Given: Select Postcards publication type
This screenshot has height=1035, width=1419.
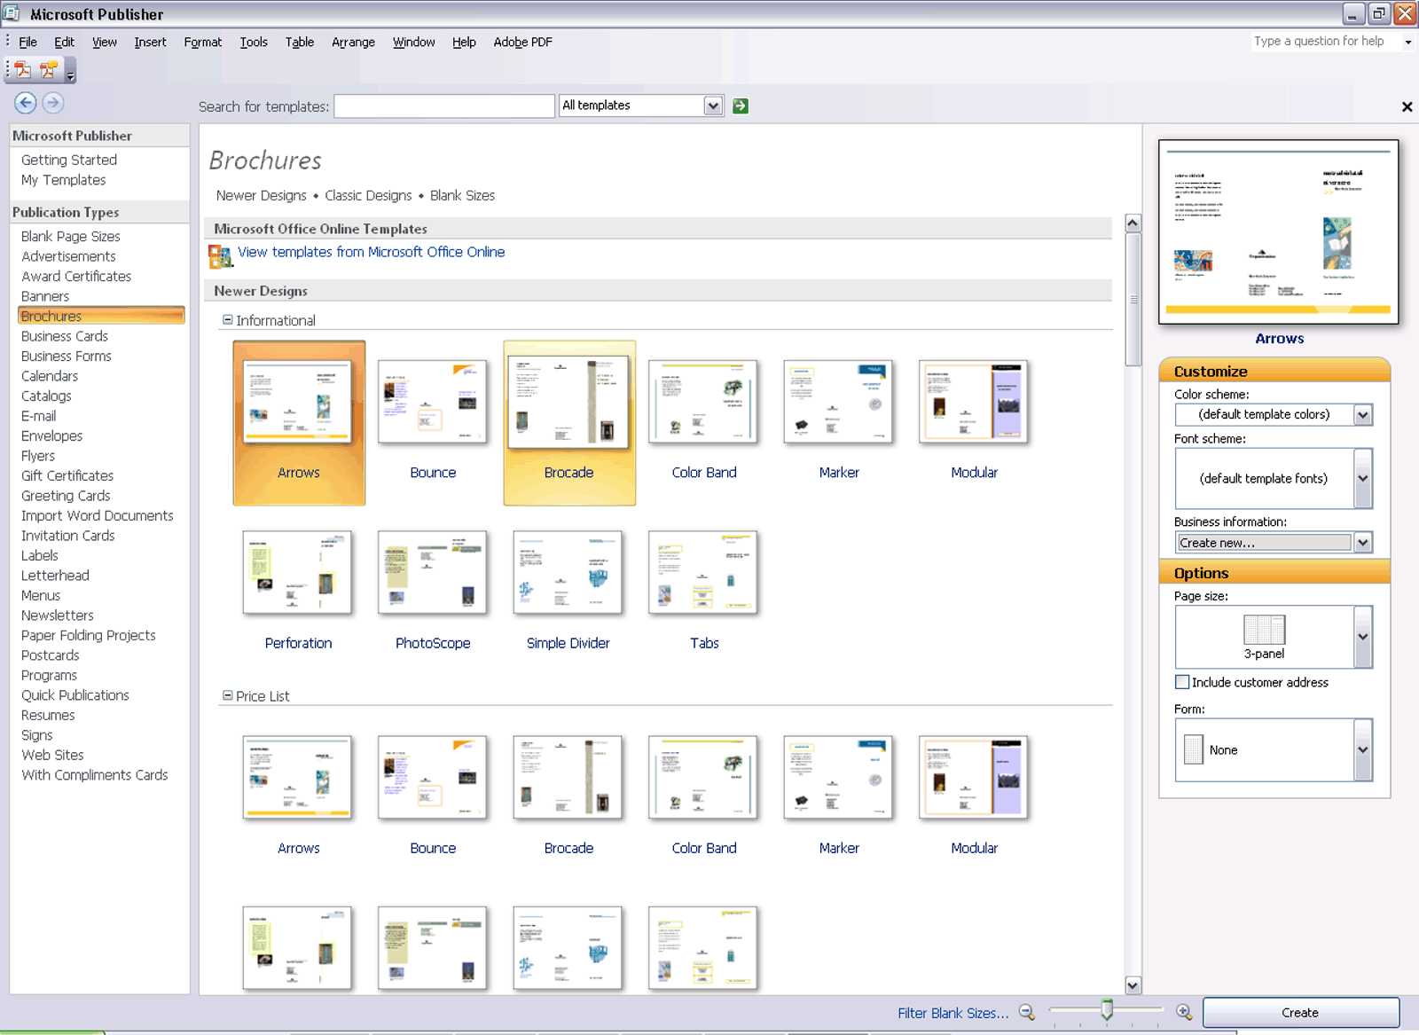Looking at the screenshot, I should pyautogui.click(x=51, y=655).
